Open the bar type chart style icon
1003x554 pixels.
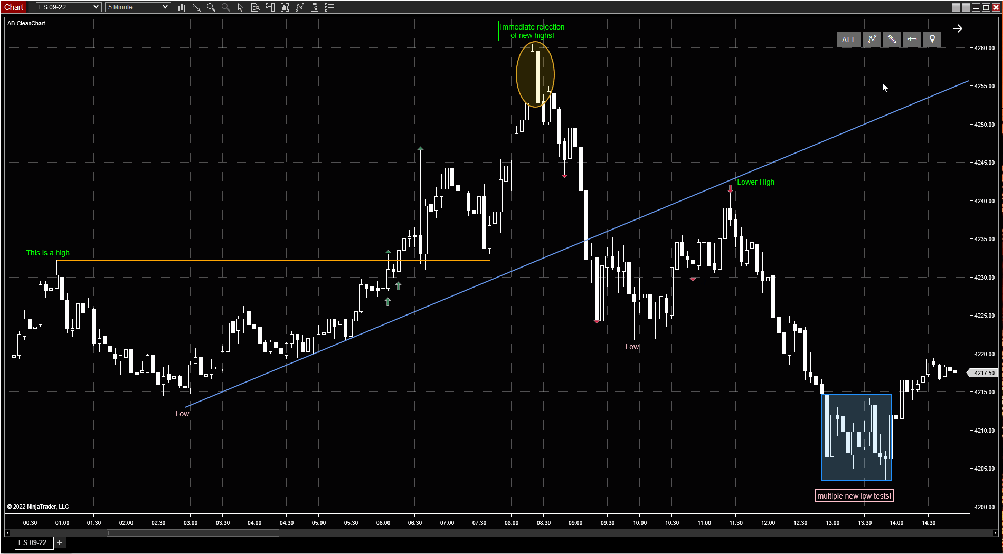click(182, 7)
